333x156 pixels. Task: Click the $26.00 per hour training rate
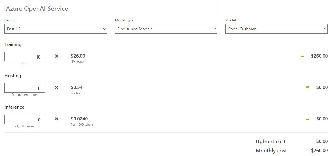(78, 56)
